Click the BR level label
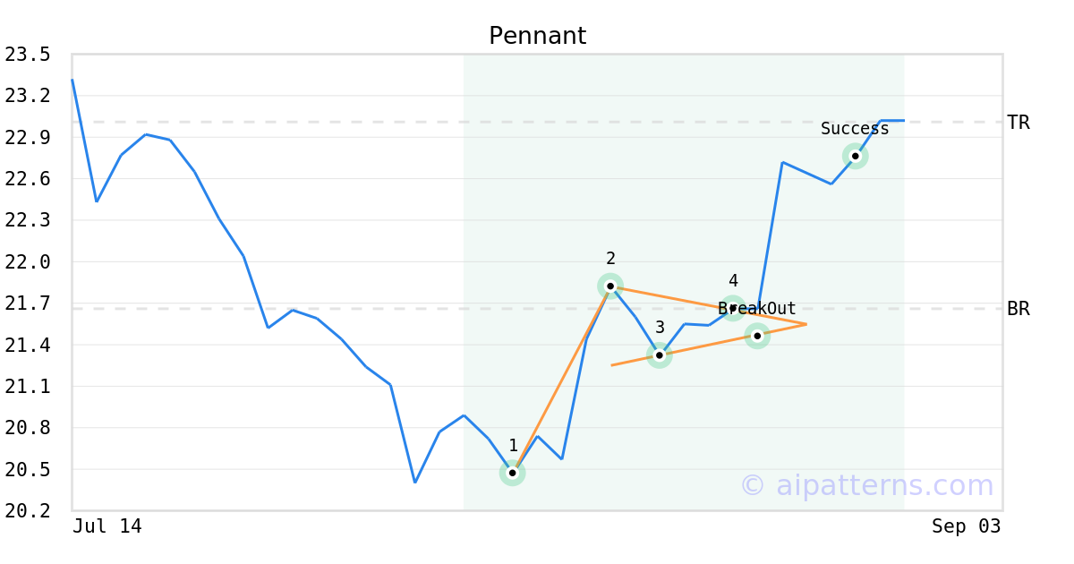Screen dimensions: 1074x564 point(1019,309)
